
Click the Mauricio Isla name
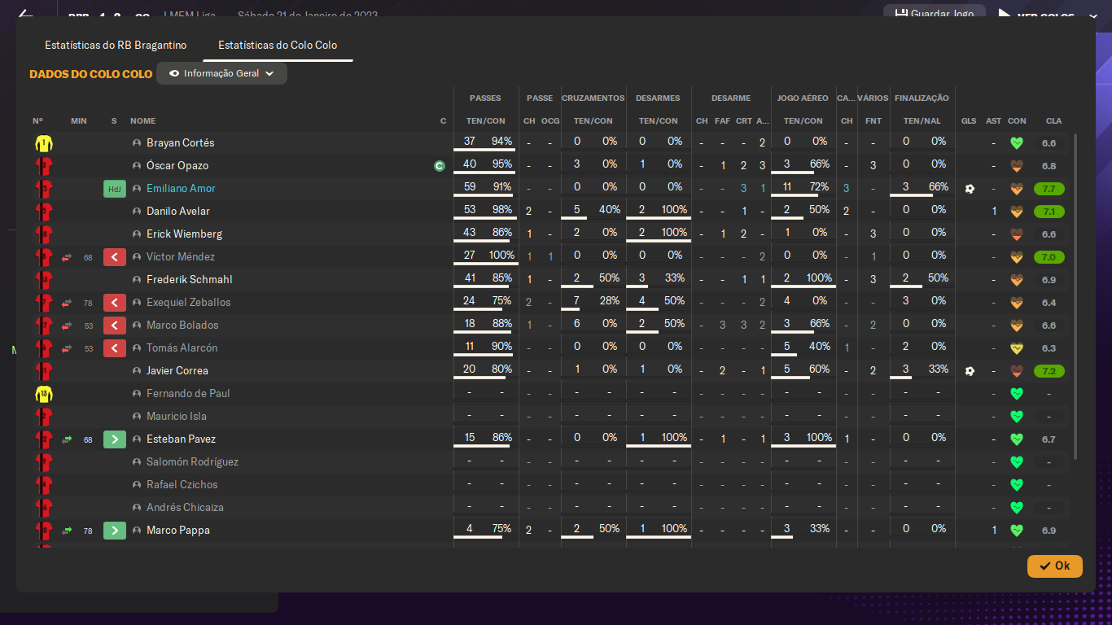click(x=177, y=417)
